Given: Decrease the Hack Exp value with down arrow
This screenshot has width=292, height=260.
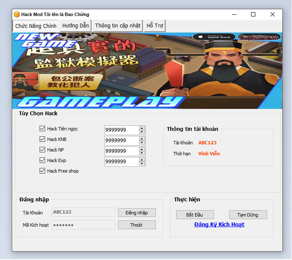Looking at the screenshot, I should click(x=142, y=164).
